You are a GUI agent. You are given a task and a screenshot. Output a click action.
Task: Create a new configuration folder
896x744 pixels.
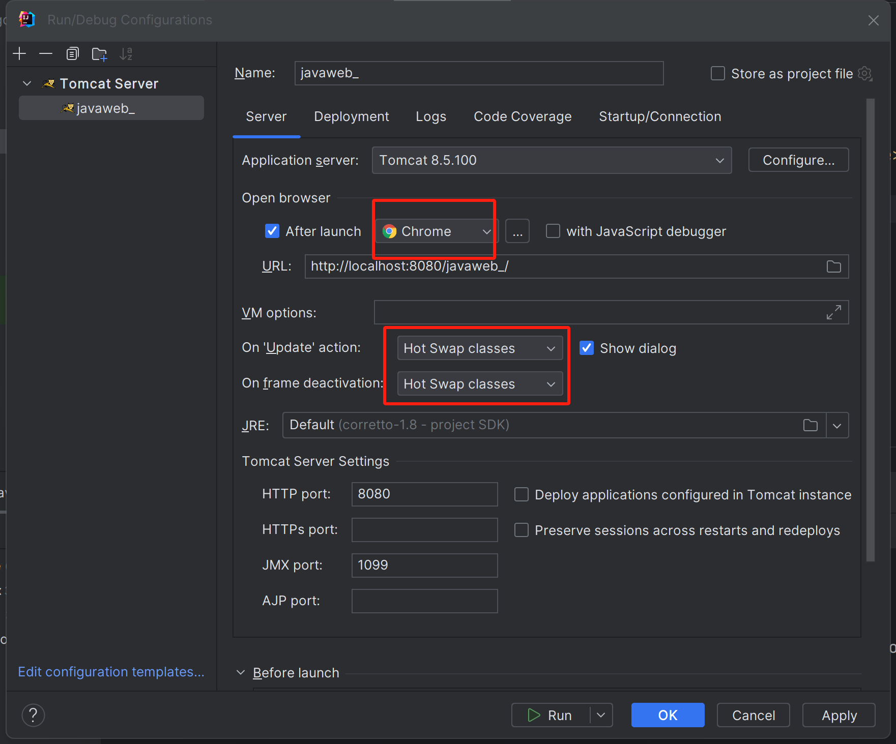click(99, 54)
